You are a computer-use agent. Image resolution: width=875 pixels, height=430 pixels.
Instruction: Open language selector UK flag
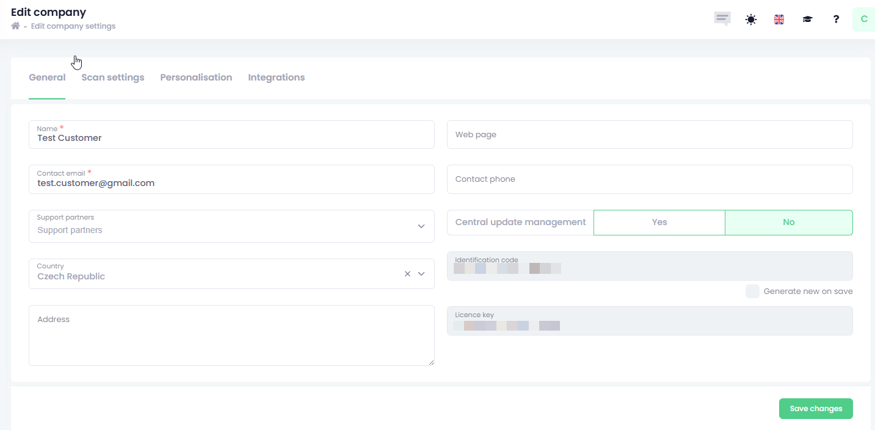(x=779, y=20)
